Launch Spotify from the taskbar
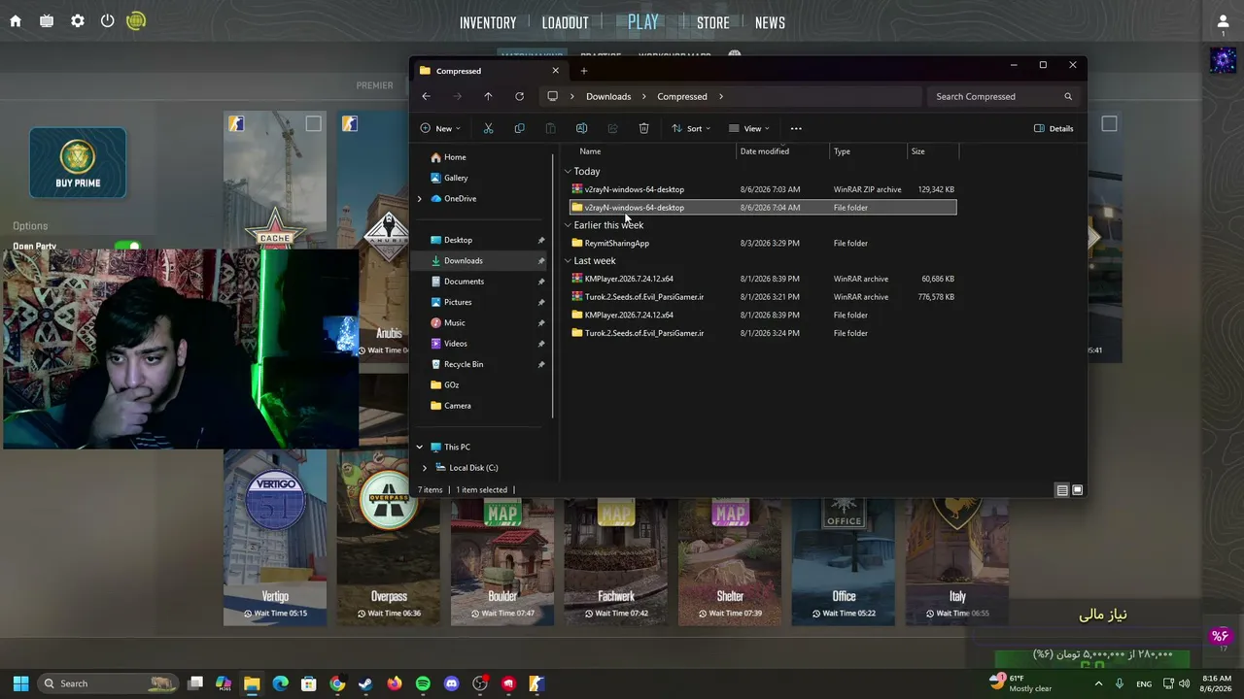The width and height of the screenshot is (1244, 699). pyautogui.click(x=423, y=683)
